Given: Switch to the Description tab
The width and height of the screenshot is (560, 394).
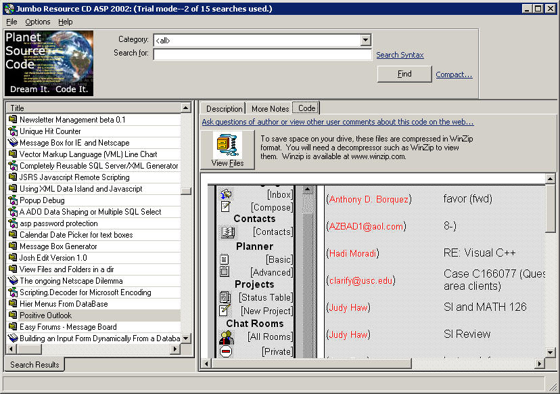Looking at the screenshot, I should pos(224,109).
